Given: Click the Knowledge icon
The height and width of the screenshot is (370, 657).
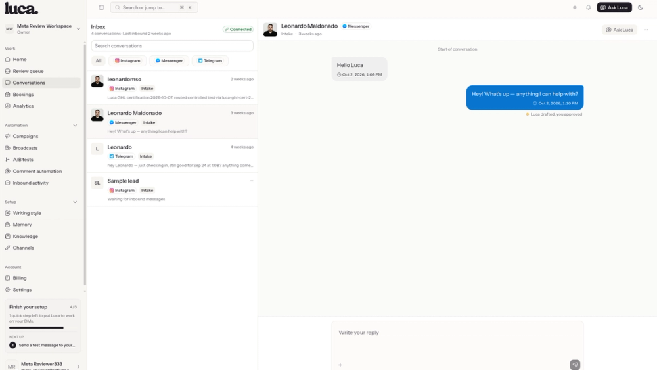Looking at the screenshot, I should 7,237.
